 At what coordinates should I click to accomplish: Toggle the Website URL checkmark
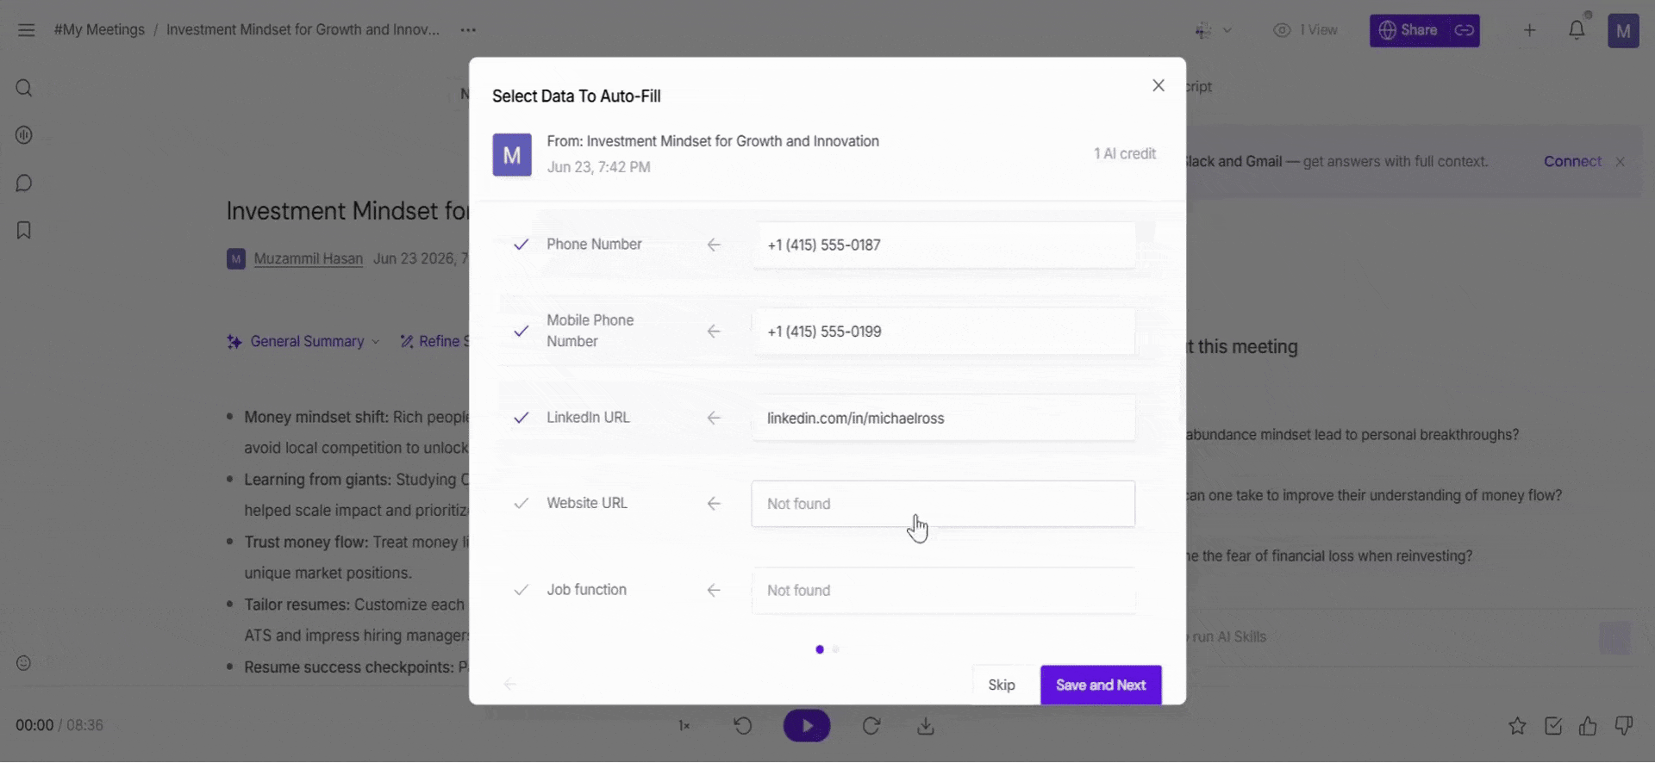coord(521,504)
